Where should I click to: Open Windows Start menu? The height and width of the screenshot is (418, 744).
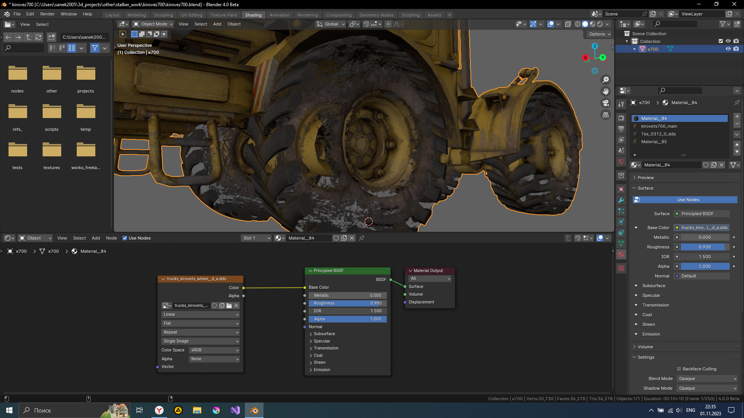point(9,410)
